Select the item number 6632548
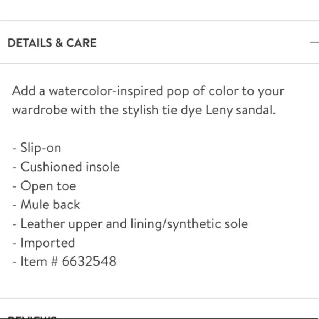This screenshot has width=319, height=319. (89, 261)
